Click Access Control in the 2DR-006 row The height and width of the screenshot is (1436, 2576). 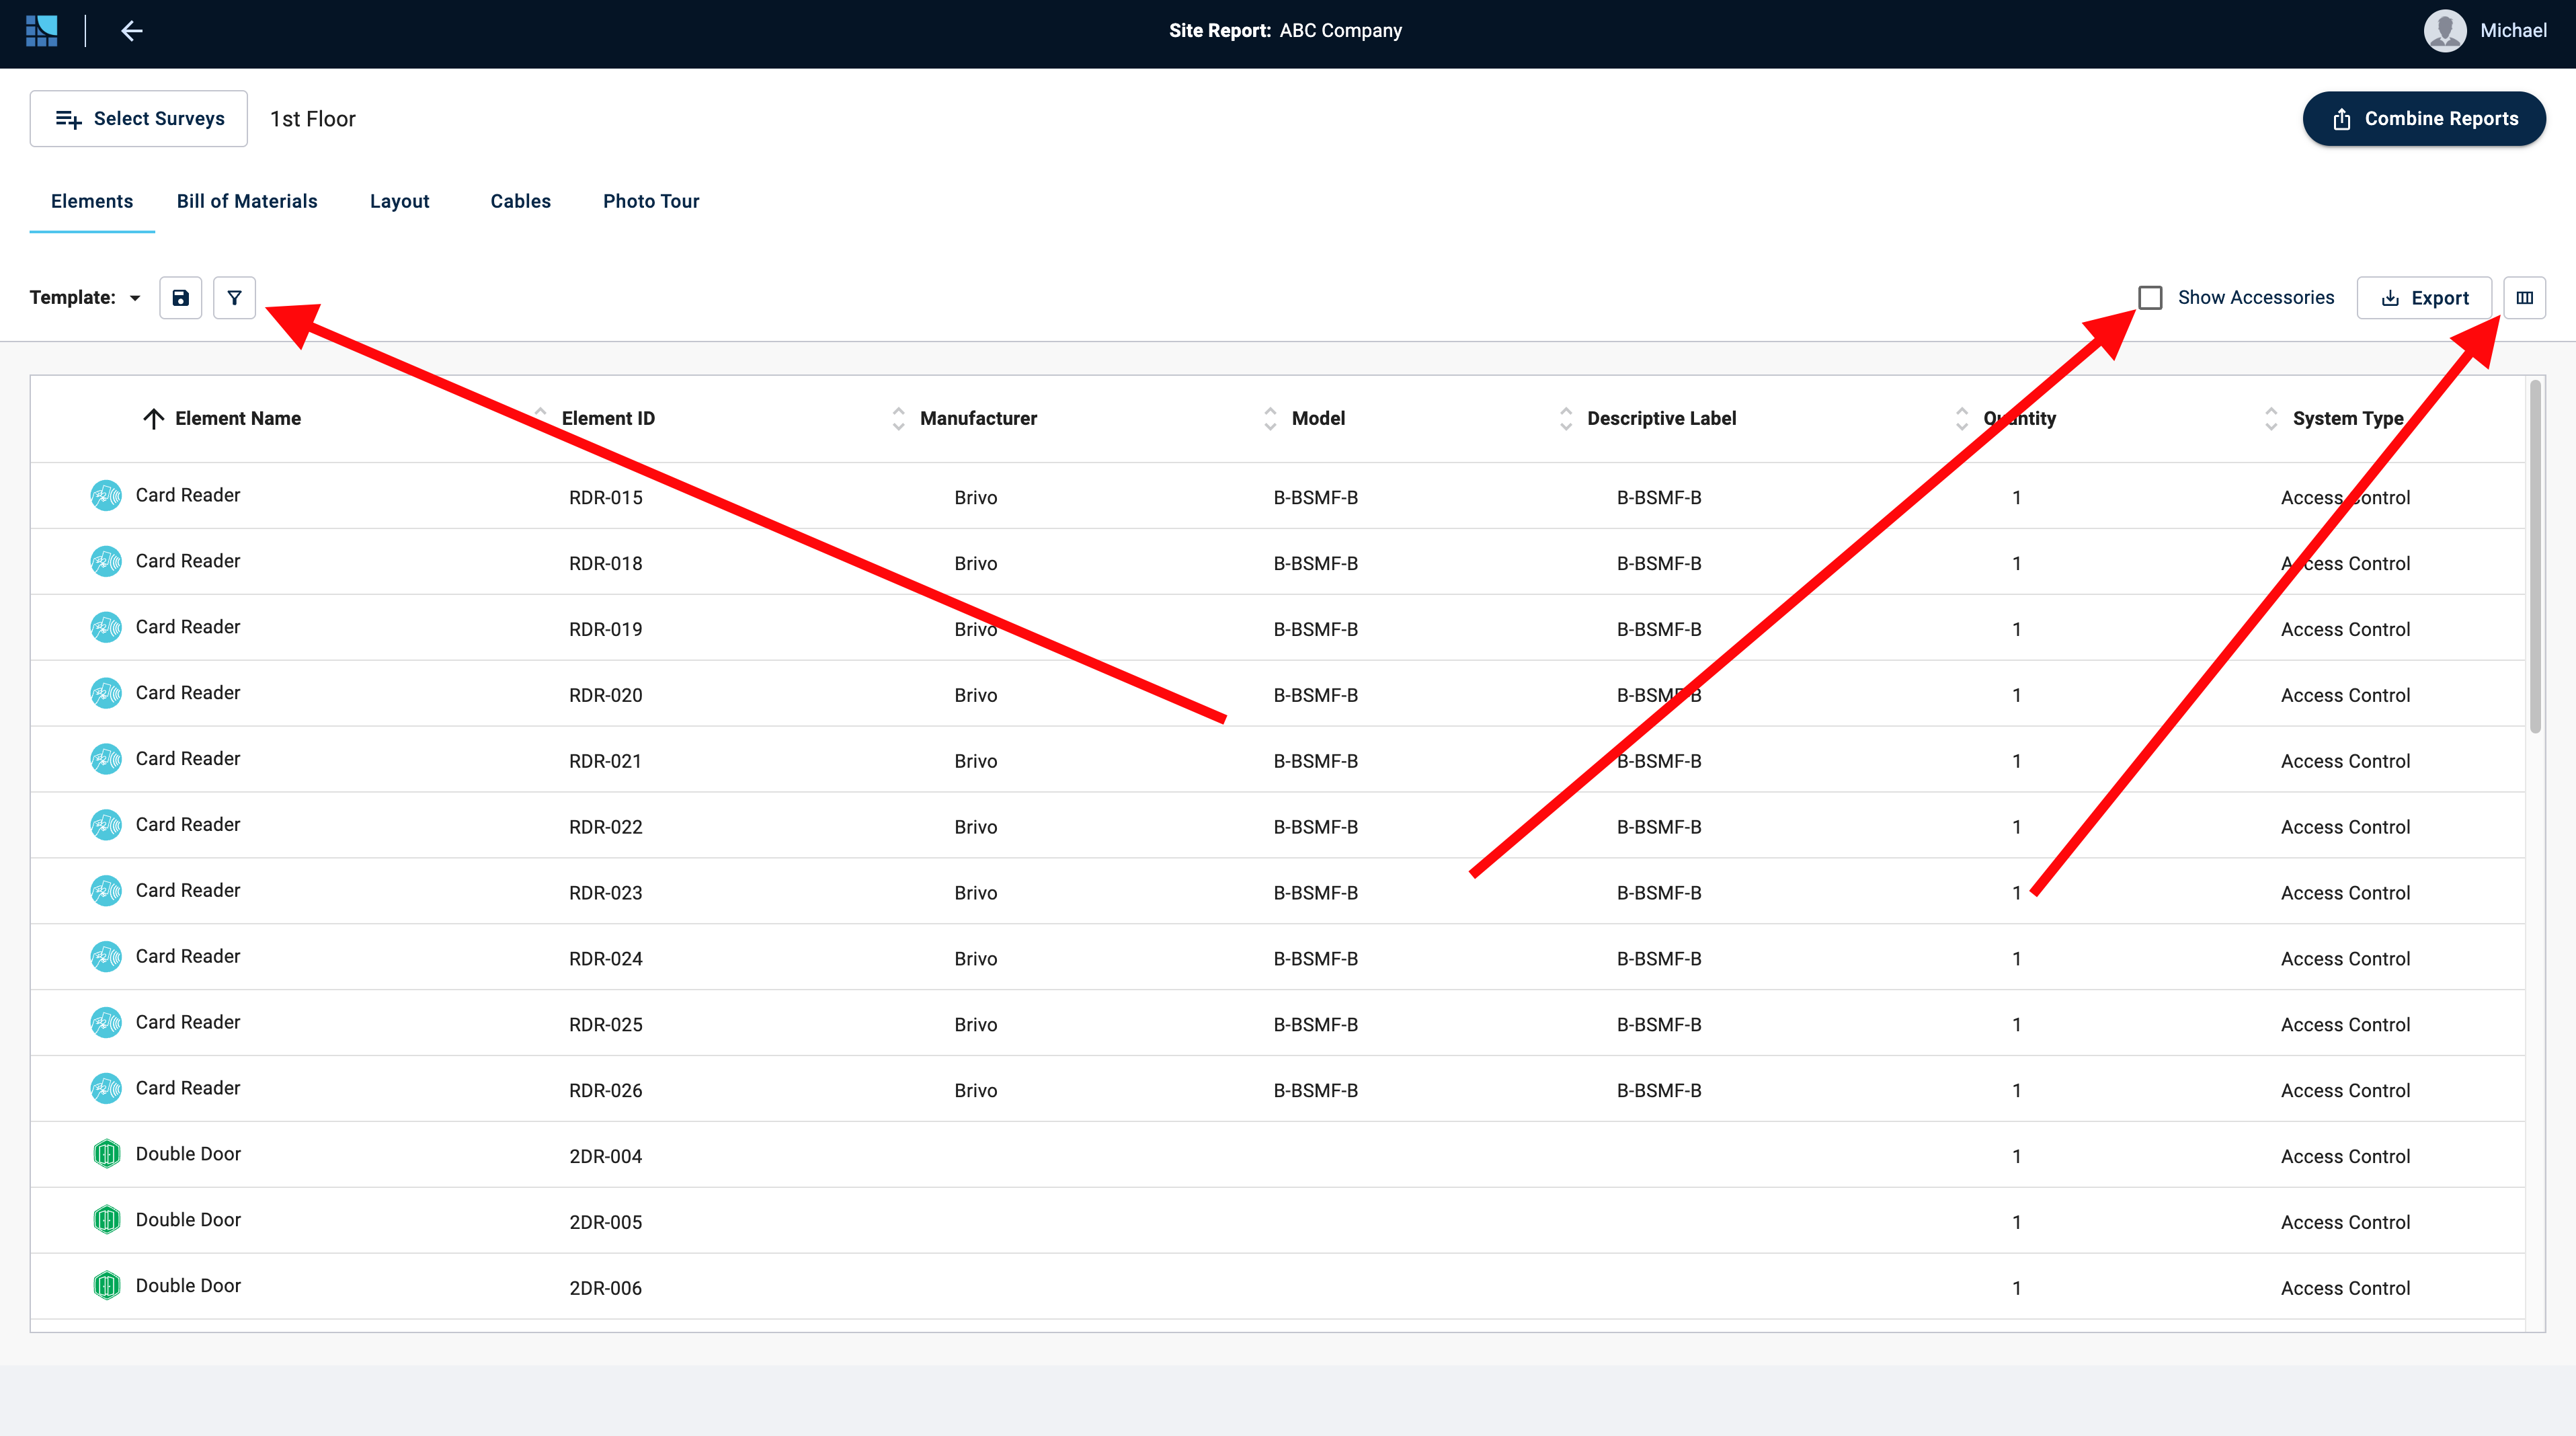pos(2345,1288)
